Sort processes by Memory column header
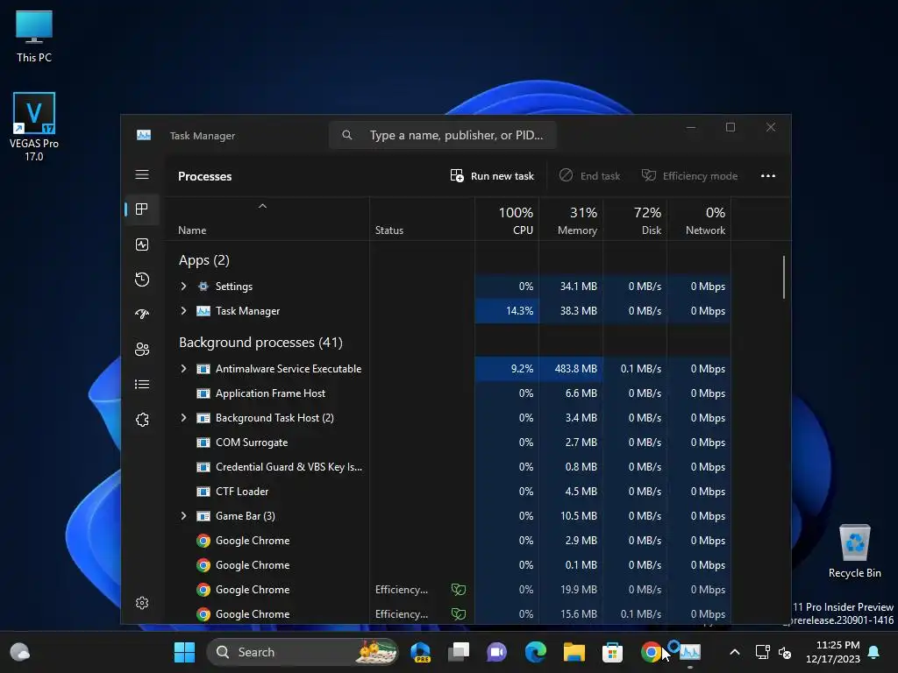This screenshot has width=898, height=673. click(x=571, y=220)
